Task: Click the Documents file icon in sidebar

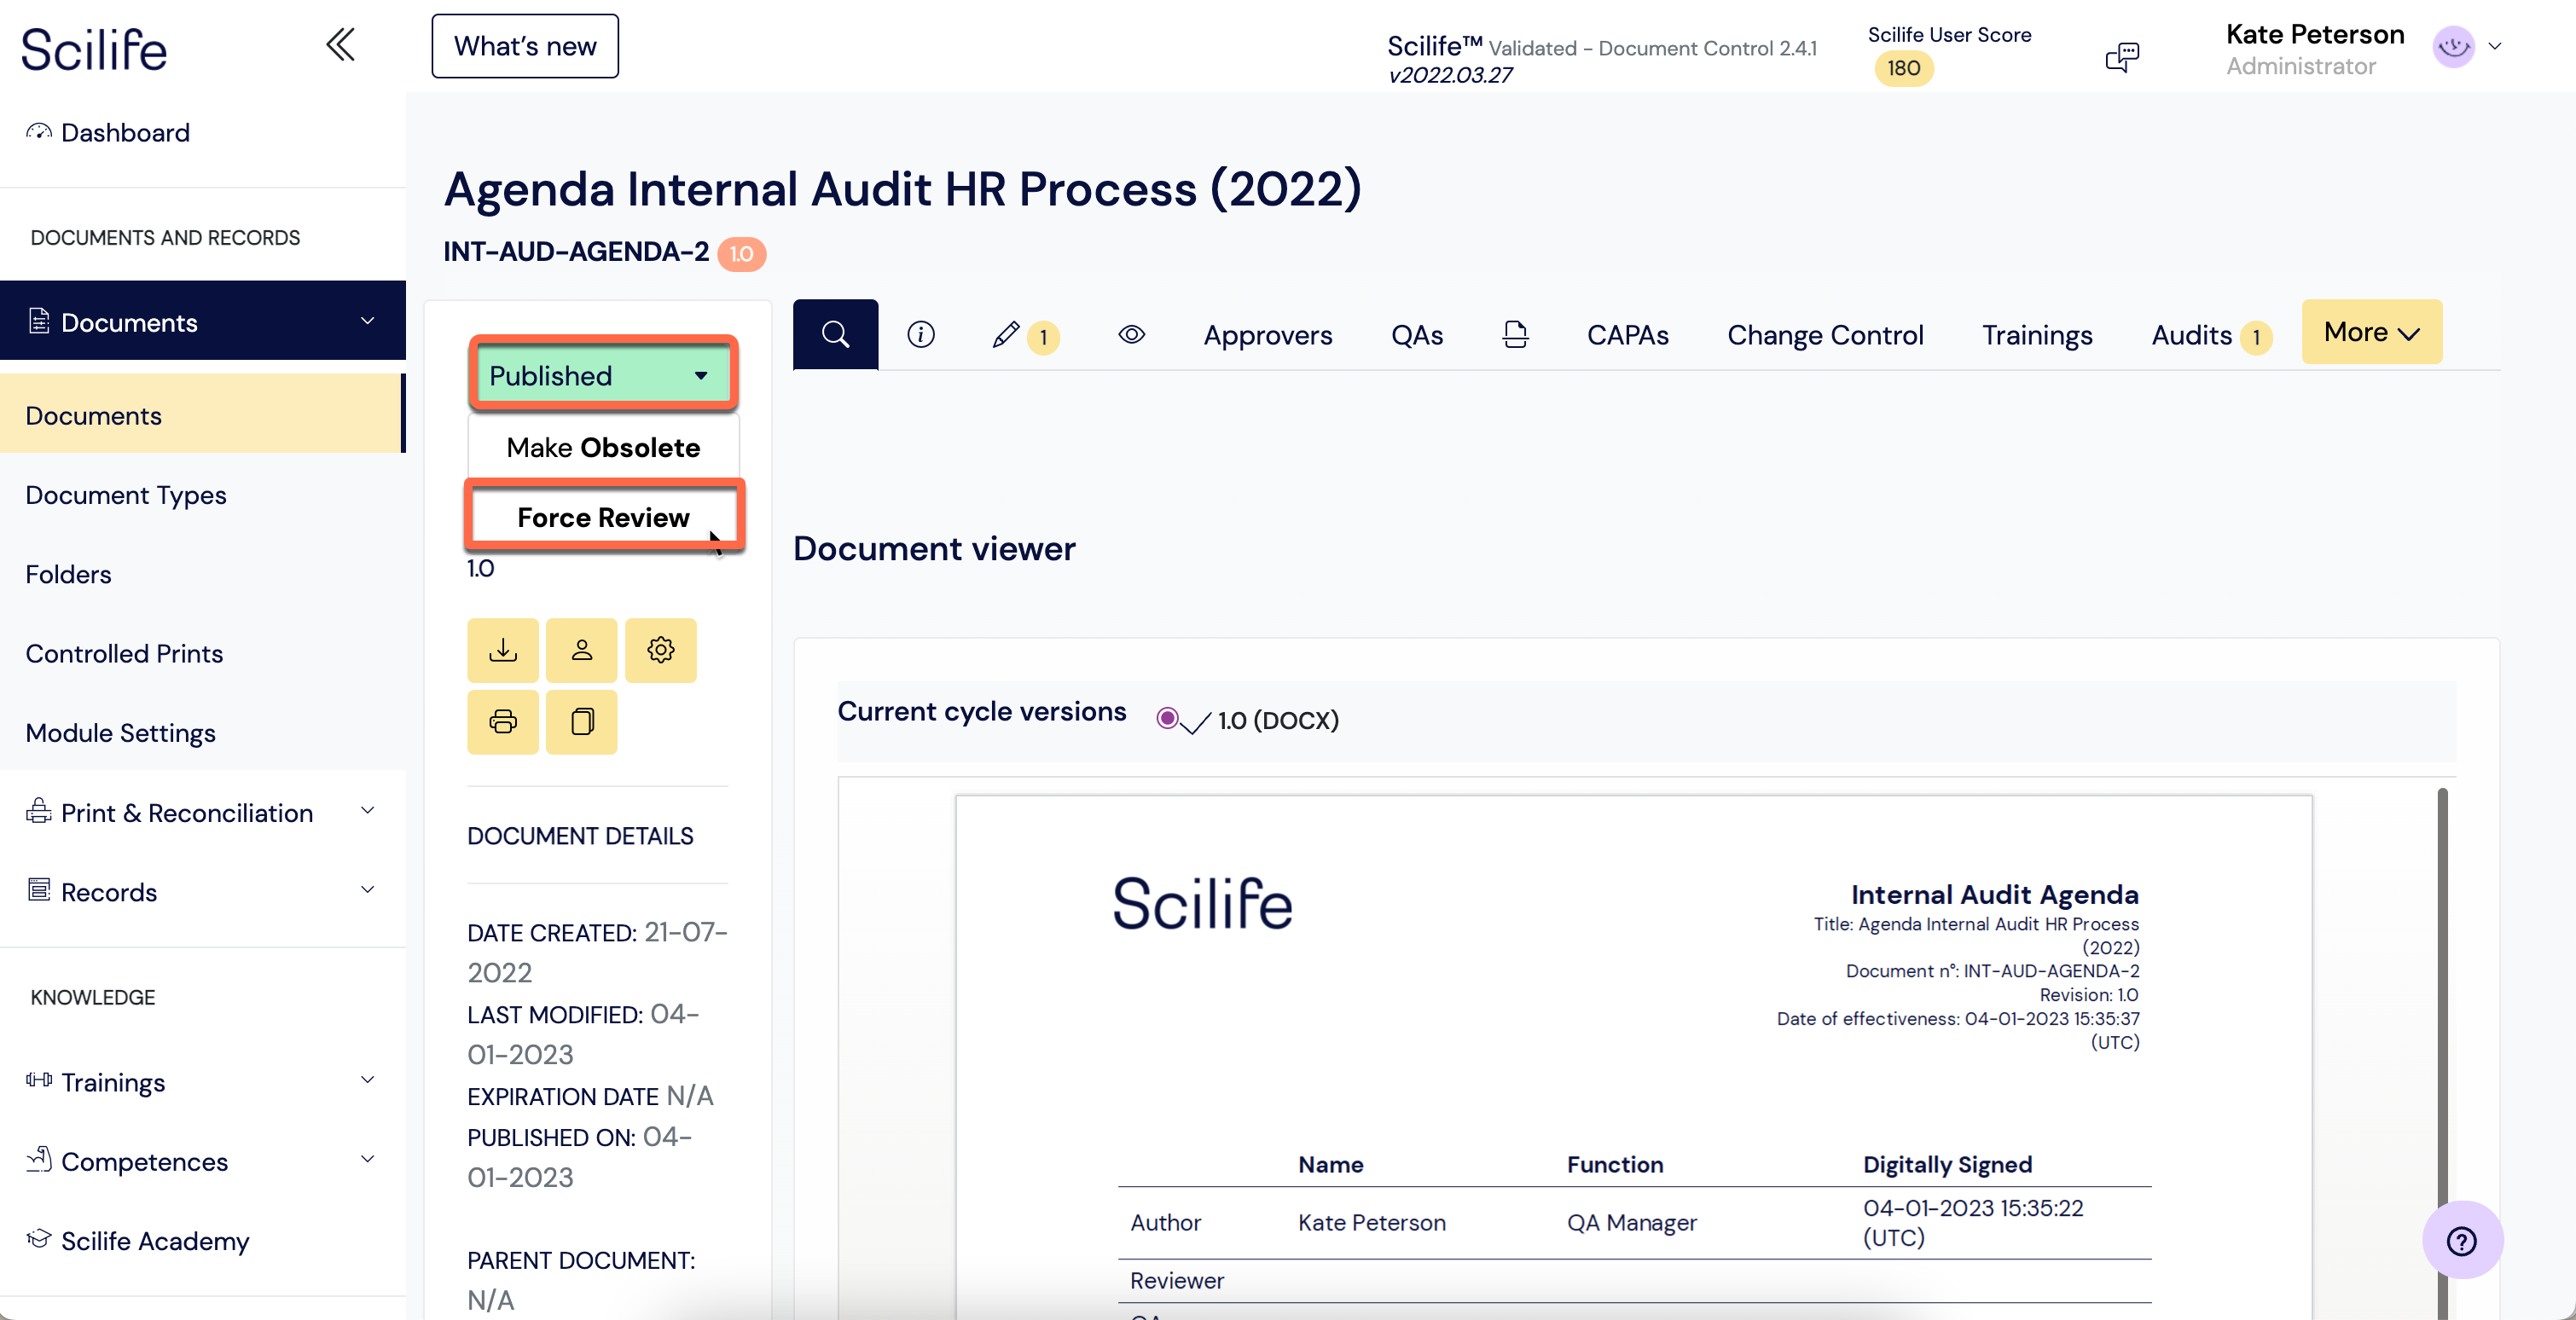Action: coord(39,321)
